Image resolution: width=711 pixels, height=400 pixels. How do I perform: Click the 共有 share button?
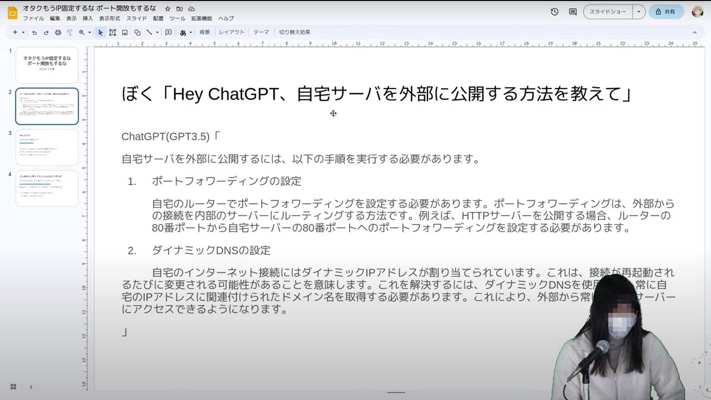(666, 12)
